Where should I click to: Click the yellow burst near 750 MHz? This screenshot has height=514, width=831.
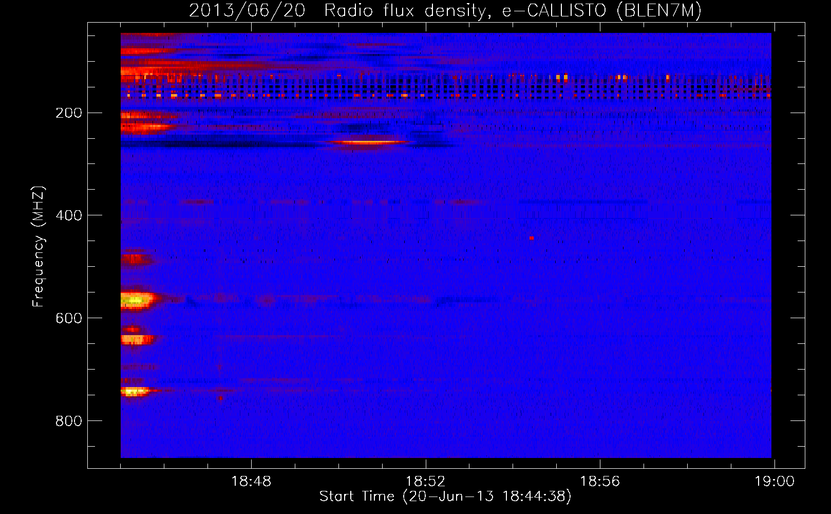135,392
